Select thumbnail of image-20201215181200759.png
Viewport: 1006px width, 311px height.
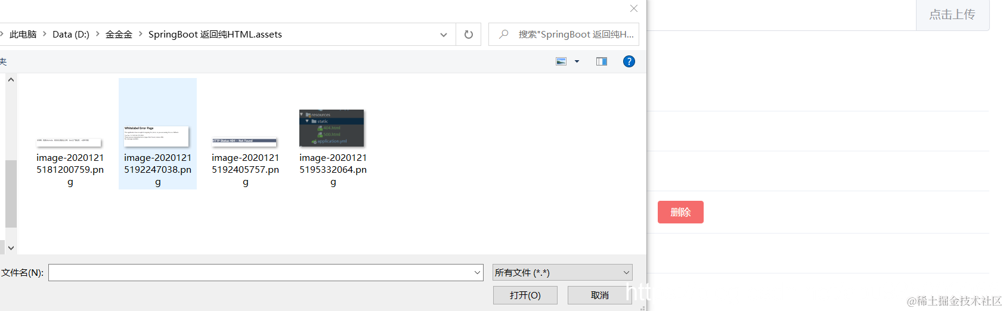pyautogui.click(x=69, y=142)
